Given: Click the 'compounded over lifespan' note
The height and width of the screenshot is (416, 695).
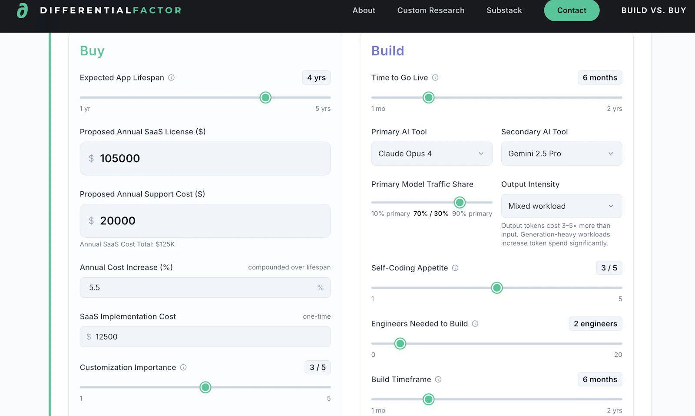Looking at the screenshot, I should pos(289,267).
